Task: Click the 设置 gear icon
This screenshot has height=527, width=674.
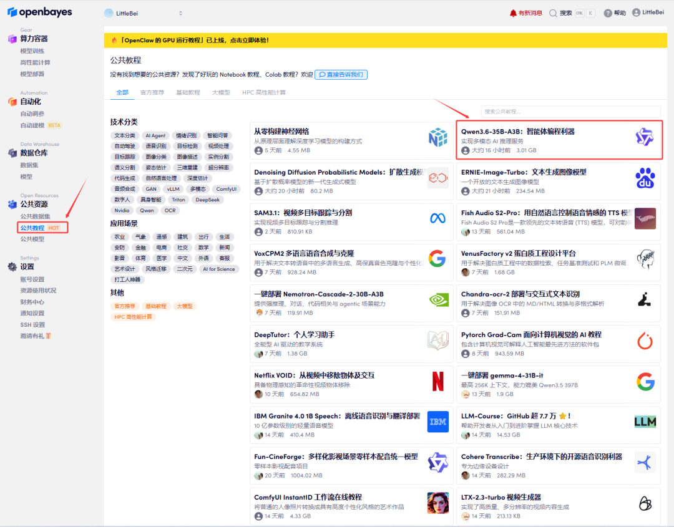Action: pyautogui.click(x=12, y=267)
